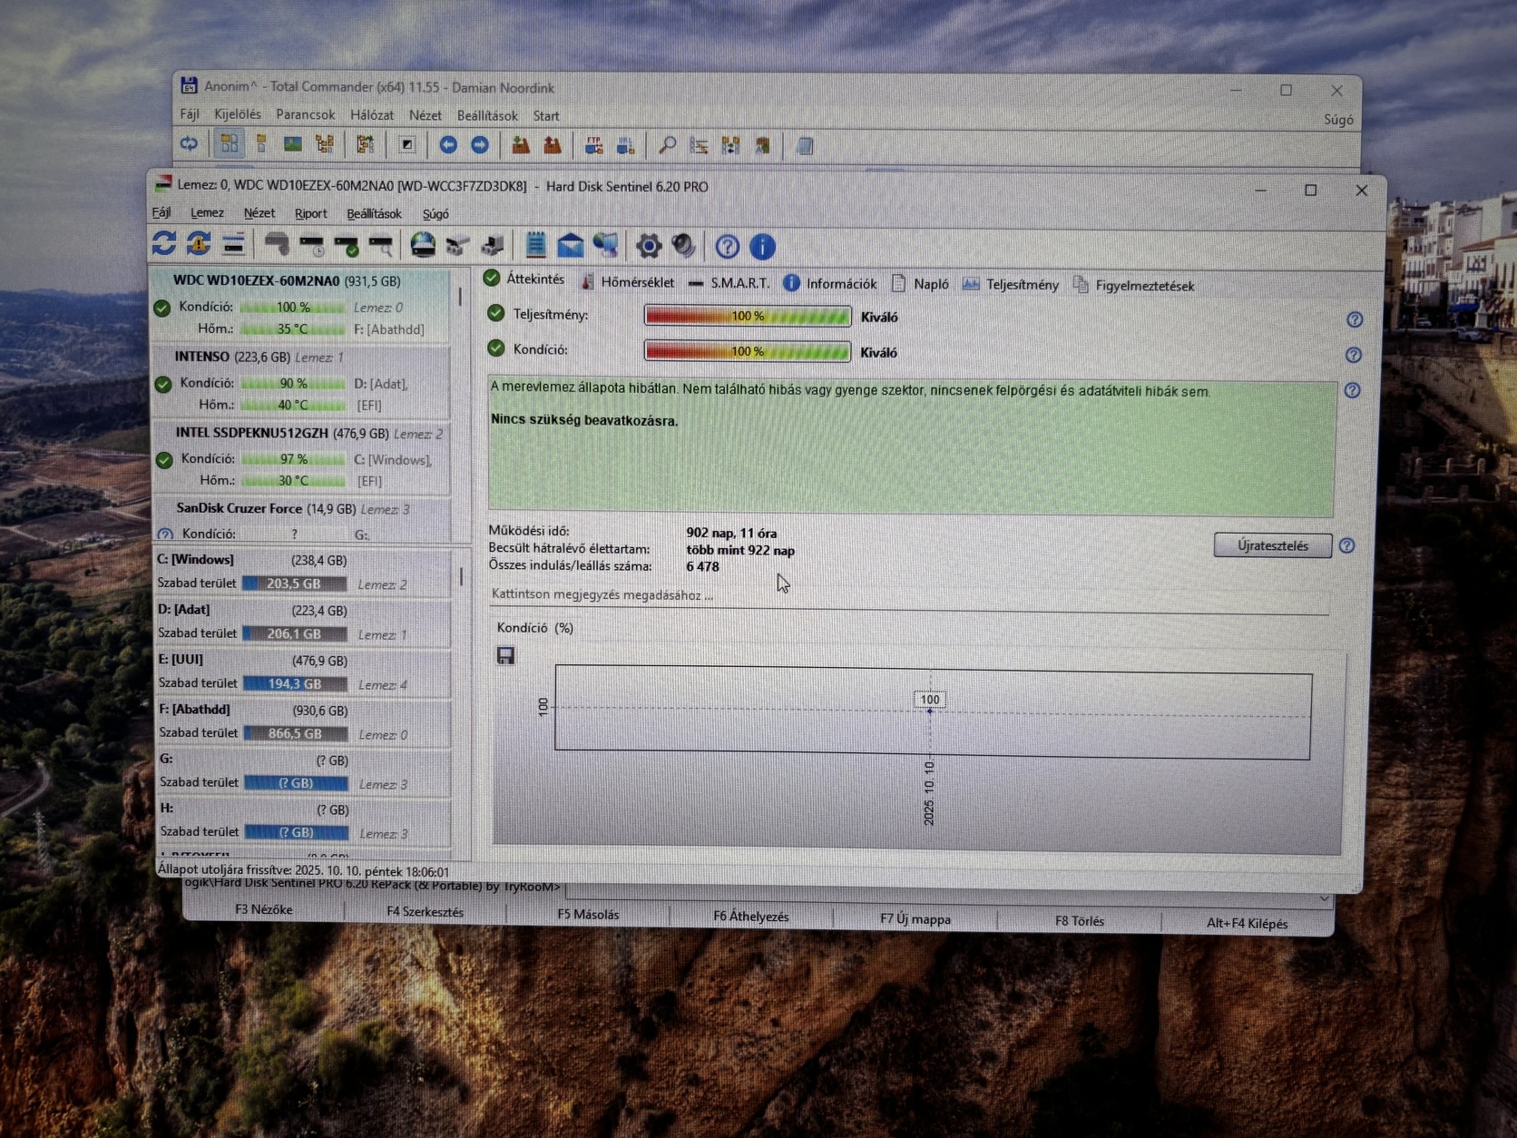This screenshot has width=1517, height=1138.
Task: Open the Lemez menu in Hard Disk Sentinel
Action: [x=207, y=212]
